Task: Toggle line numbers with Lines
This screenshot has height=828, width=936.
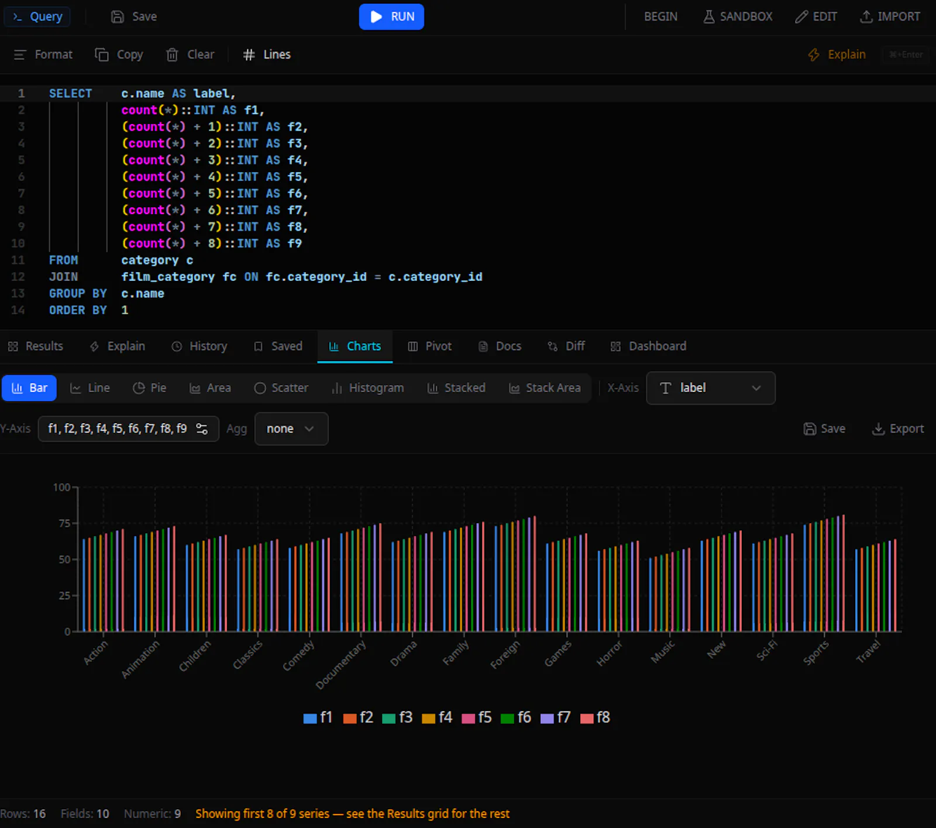Action: [x=267, y=54]
